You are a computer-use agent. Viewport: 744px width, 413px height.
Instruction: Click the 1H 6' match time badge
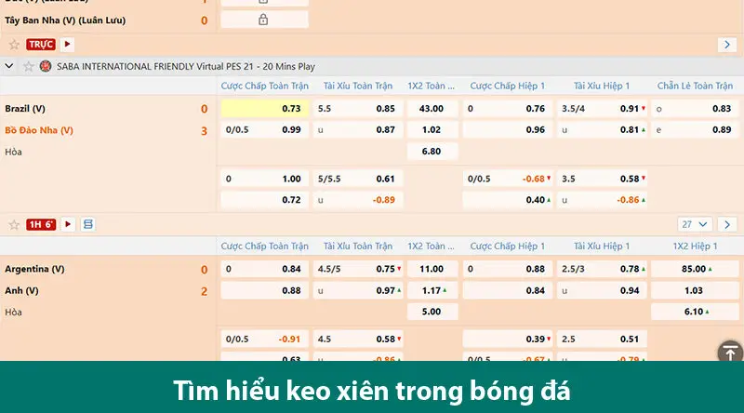click(41, 224)
